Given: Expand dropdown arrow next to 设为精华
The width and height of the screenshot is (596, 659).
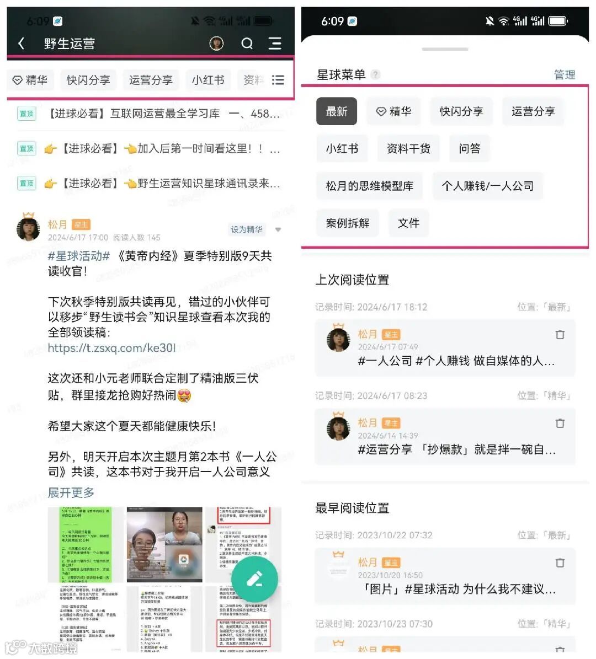Looking at the screenshot, I should coord(278,229).
